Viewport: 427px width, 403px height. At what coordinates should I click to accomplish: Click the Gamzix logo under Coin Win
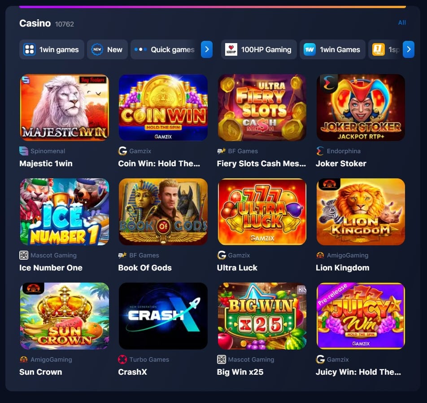(122, 151)
